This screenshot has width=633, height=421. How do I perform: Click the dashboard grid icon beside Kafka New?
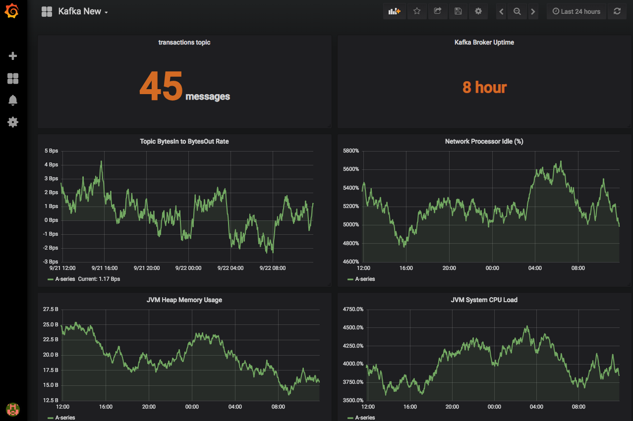pyautogui.click(x=47, y=11)
